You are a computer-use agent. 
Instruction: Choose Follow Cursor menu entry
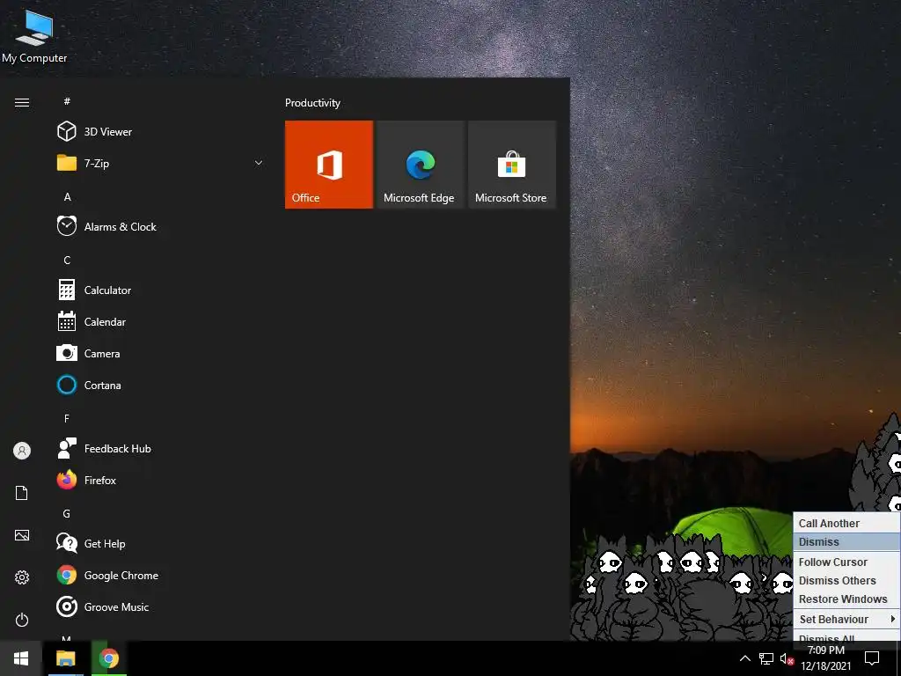point(846,562)
